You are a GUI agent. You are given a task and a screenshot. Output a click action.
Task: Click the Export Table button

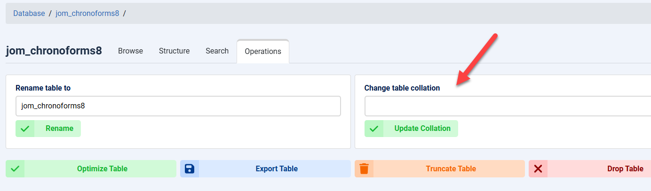coord(265,169)
